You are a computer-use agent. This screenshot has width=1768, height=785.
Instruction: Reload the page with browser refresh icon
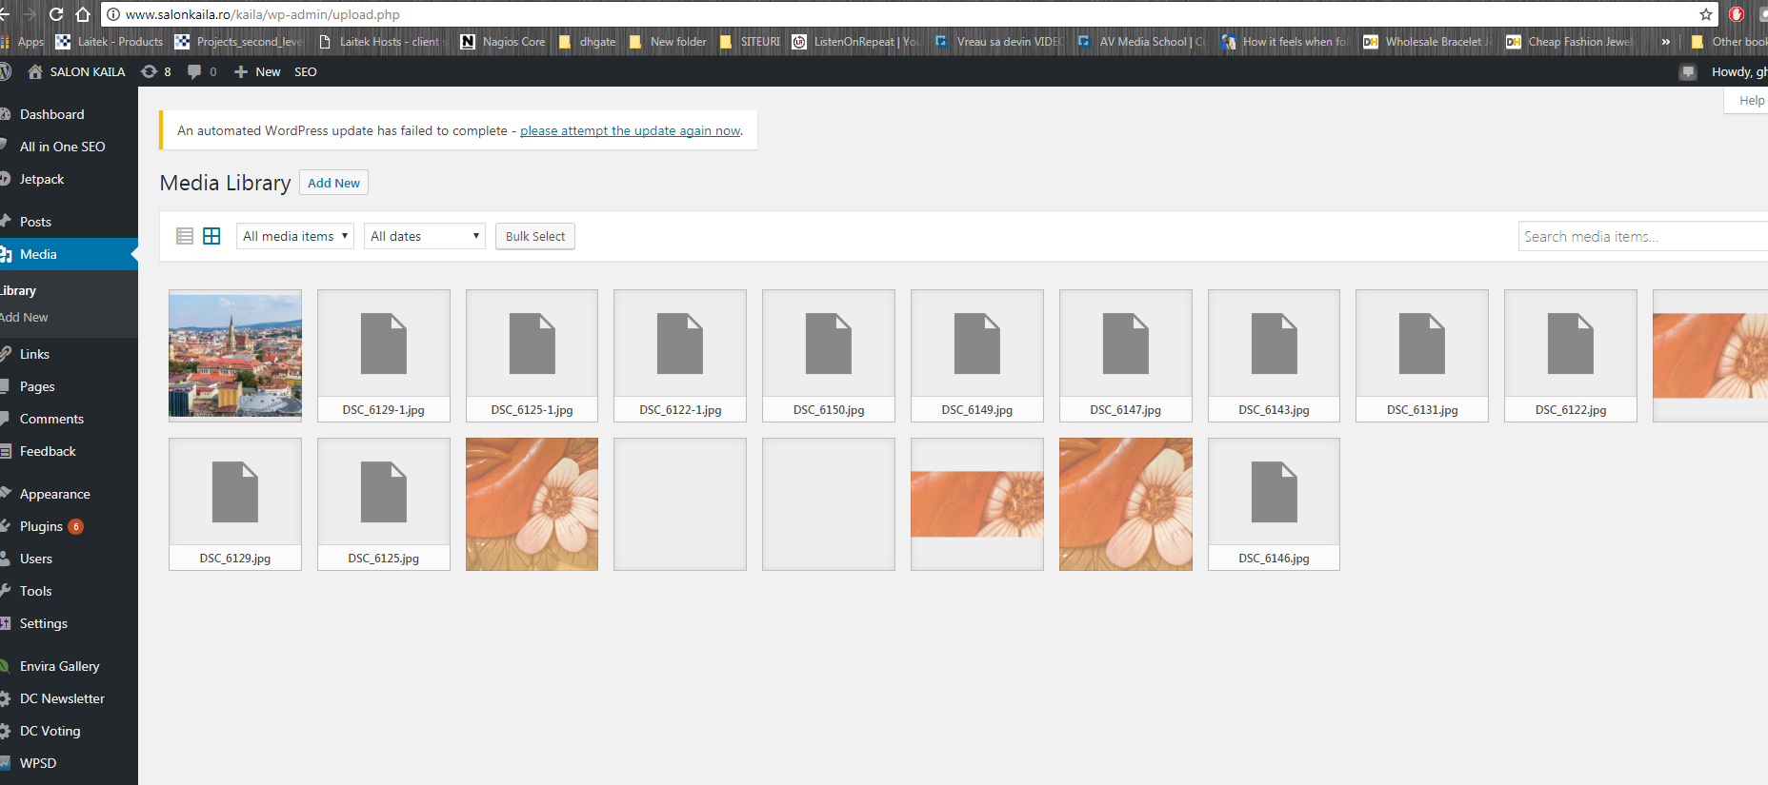[56, 14]
